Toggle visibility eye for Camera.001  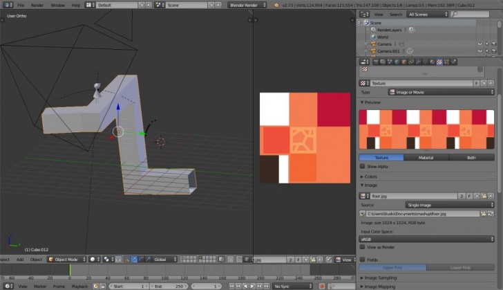(x=480, y=51)
